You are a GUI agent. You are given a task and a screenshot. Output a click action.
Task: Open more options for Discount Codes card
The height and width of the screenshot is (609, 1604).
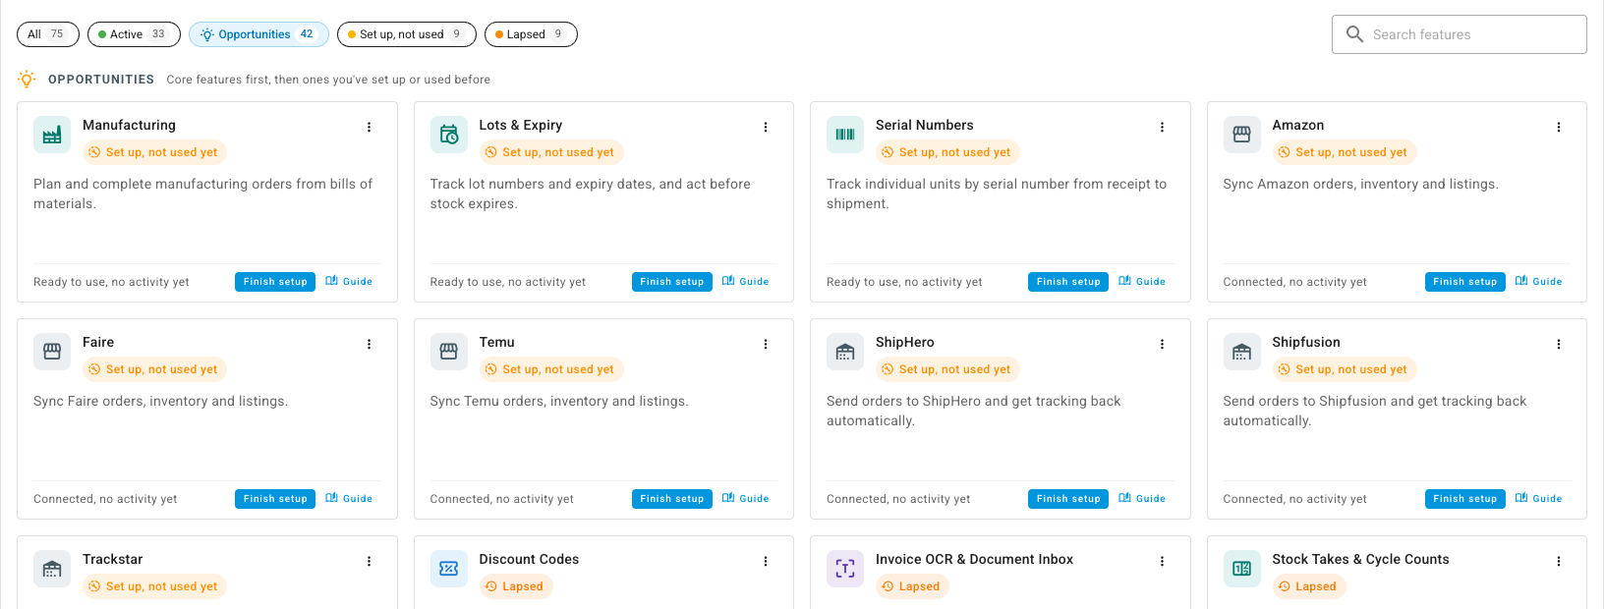coord(766,561)
